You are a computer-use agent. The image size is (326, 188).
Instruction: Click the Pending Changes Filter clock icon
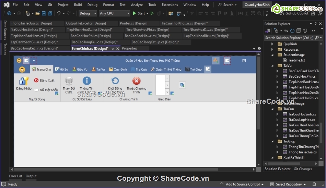[276, 31]
